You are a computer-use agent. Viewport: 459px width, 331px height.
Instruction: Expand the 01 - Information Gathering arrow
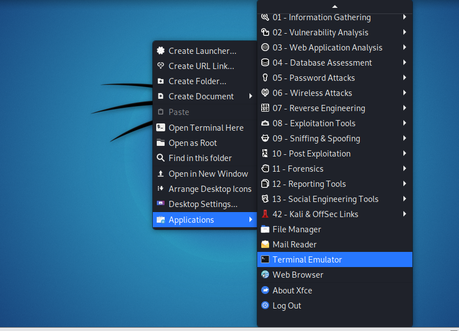click(405, 17)
